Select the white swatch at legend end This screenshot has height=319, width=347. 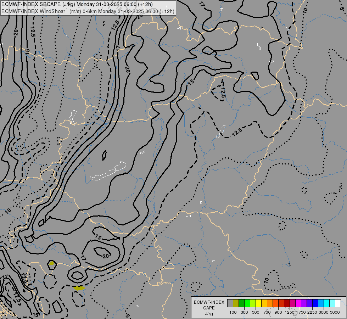[x=338, y=303]
